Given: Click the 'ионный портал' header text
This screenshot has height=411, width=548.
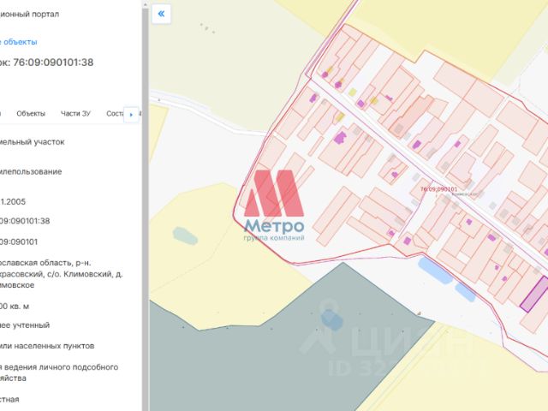Looking at the screenshot, I should coord(29,15).
